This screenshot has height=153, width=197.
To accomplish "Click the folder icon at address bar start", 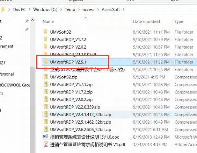I will click(3, 9).
